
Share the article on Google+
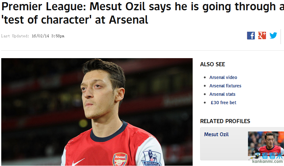(x=262, y=35)
